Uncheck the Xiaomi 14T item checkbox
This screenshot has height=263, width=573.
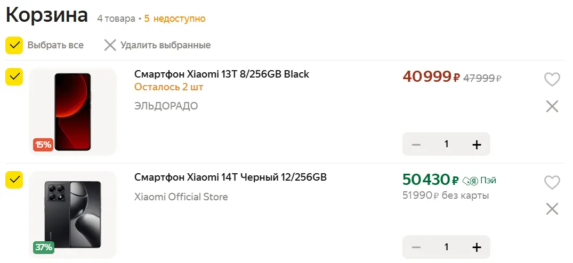tap(14, 180)
